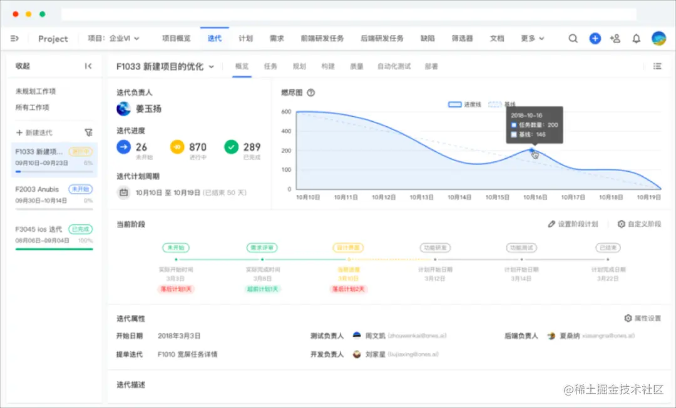Open the F1033 新建项目的优化 iteration dropdown
The height and width of the screenshot is (408, 676).
[x=165, y=66]
